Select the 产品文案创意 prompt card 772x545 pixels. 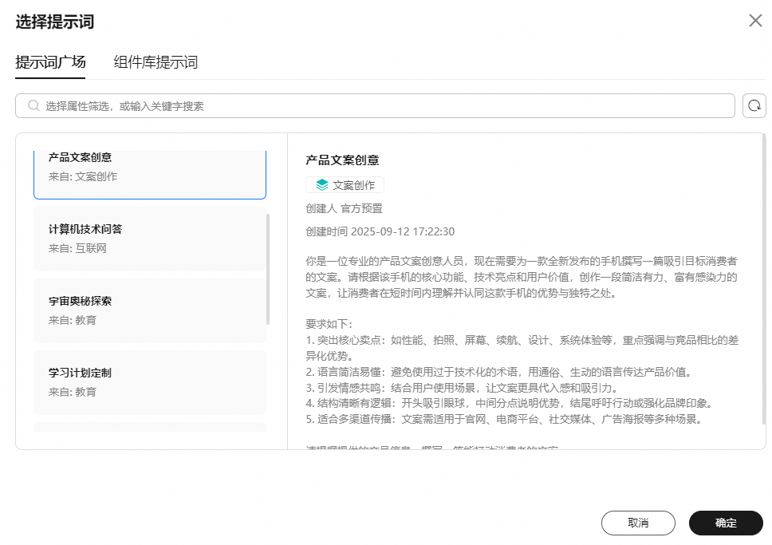pyautogui.click(x=150, y=175)
